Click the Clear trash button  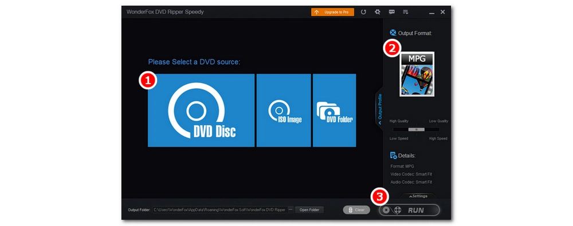coord(356,210)
